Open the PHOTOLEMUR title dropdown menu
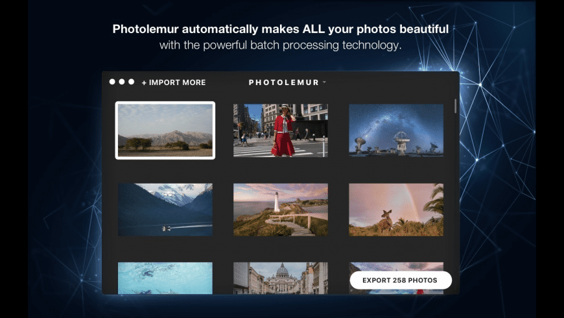 [287, 82]
